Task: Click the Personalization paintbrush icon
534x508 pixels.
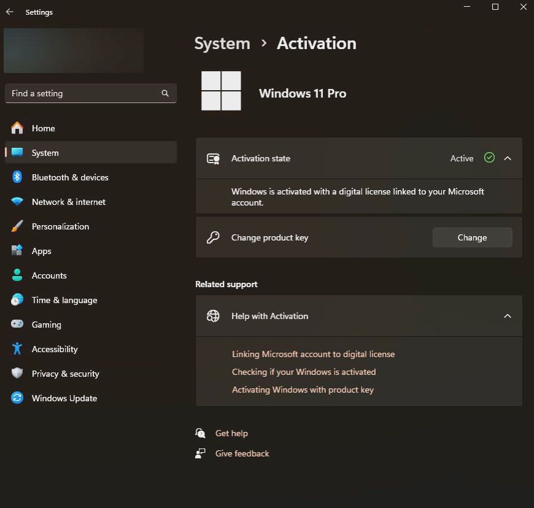Action: [17, 226]
